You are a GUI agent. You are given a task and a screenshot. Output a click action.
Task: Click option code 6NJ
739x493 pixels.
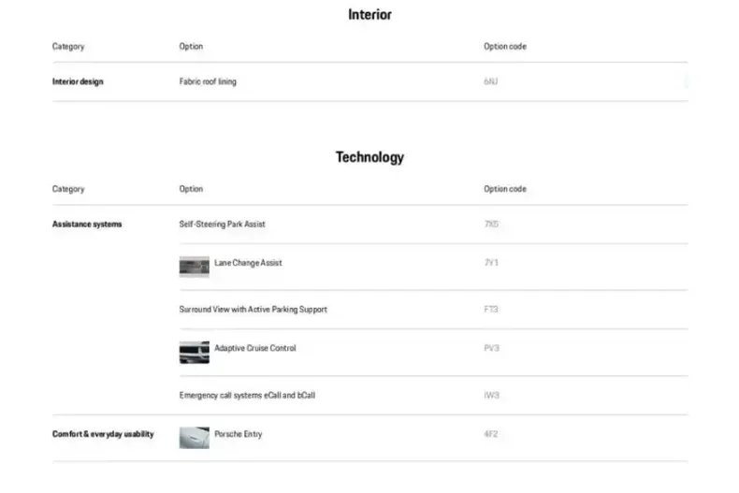(x=491, y=82)
